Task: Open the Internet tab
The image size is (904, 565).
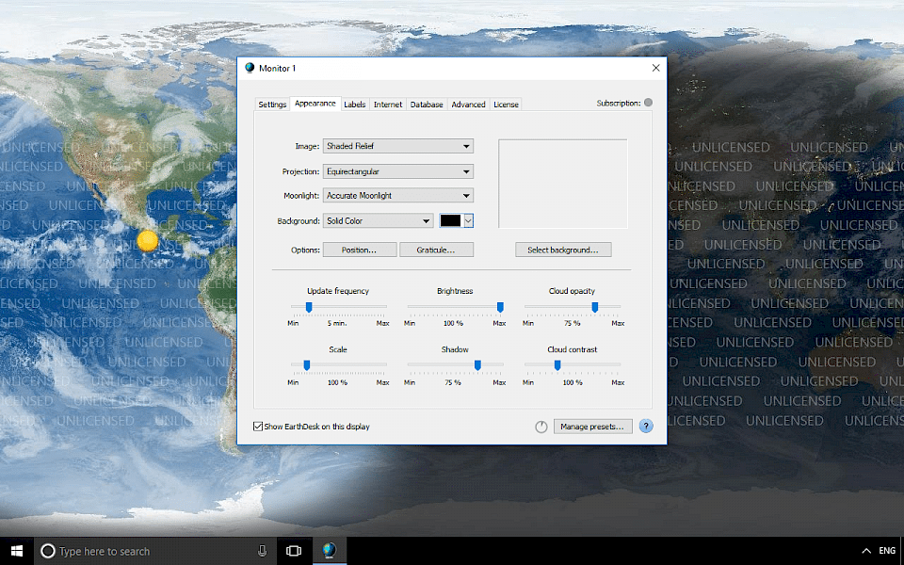Action: tap(388, 105)
